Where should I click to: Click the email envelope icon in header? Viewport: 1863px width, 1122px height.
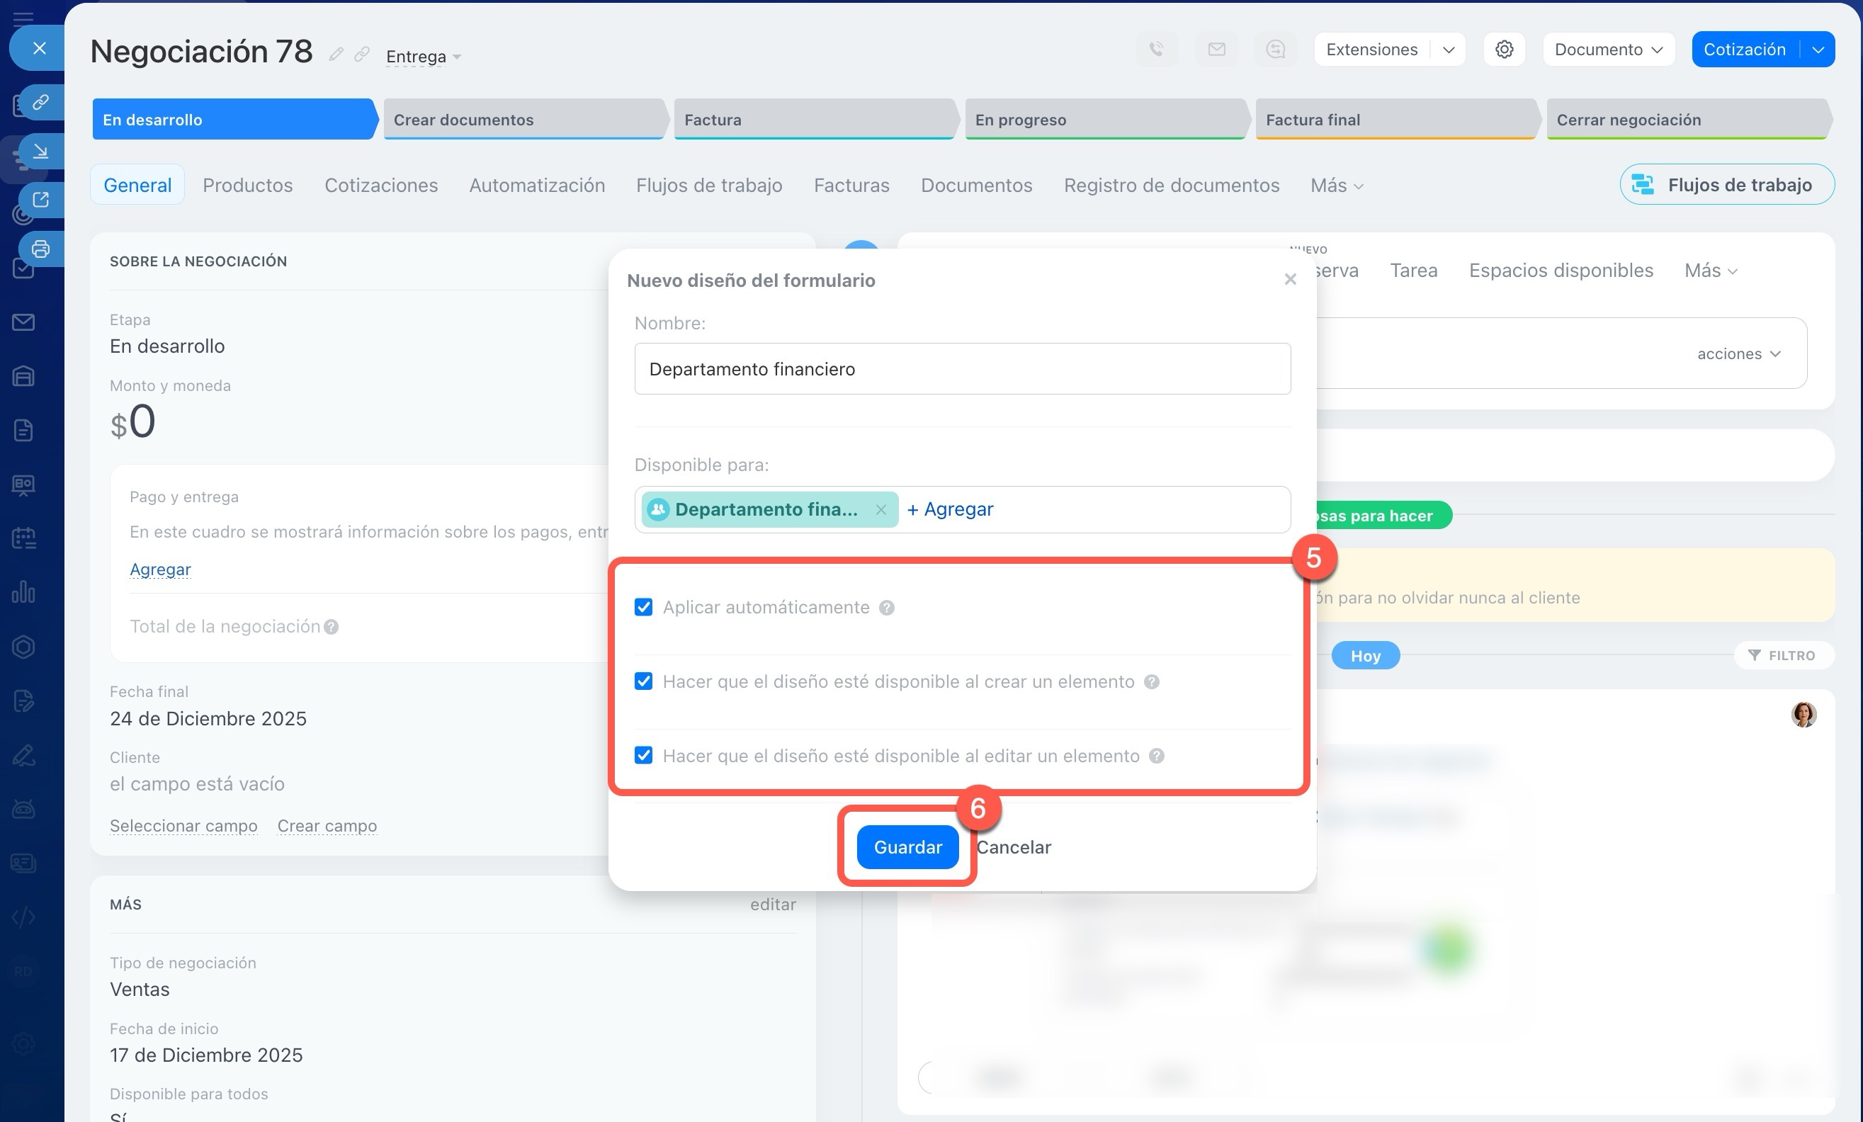coord(1216,49)
